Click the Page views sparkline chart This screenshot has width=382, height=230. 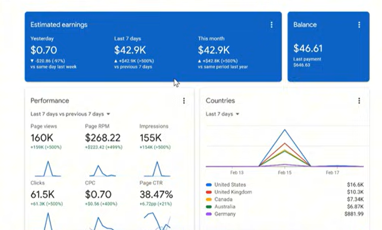point(48,169)
